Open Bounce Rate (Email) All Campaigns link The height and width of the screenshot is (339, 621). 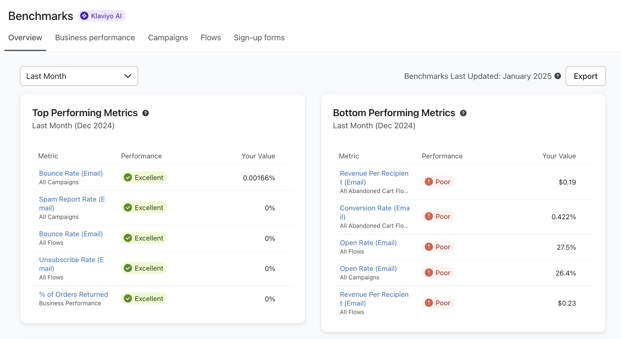tap(71, 173)
